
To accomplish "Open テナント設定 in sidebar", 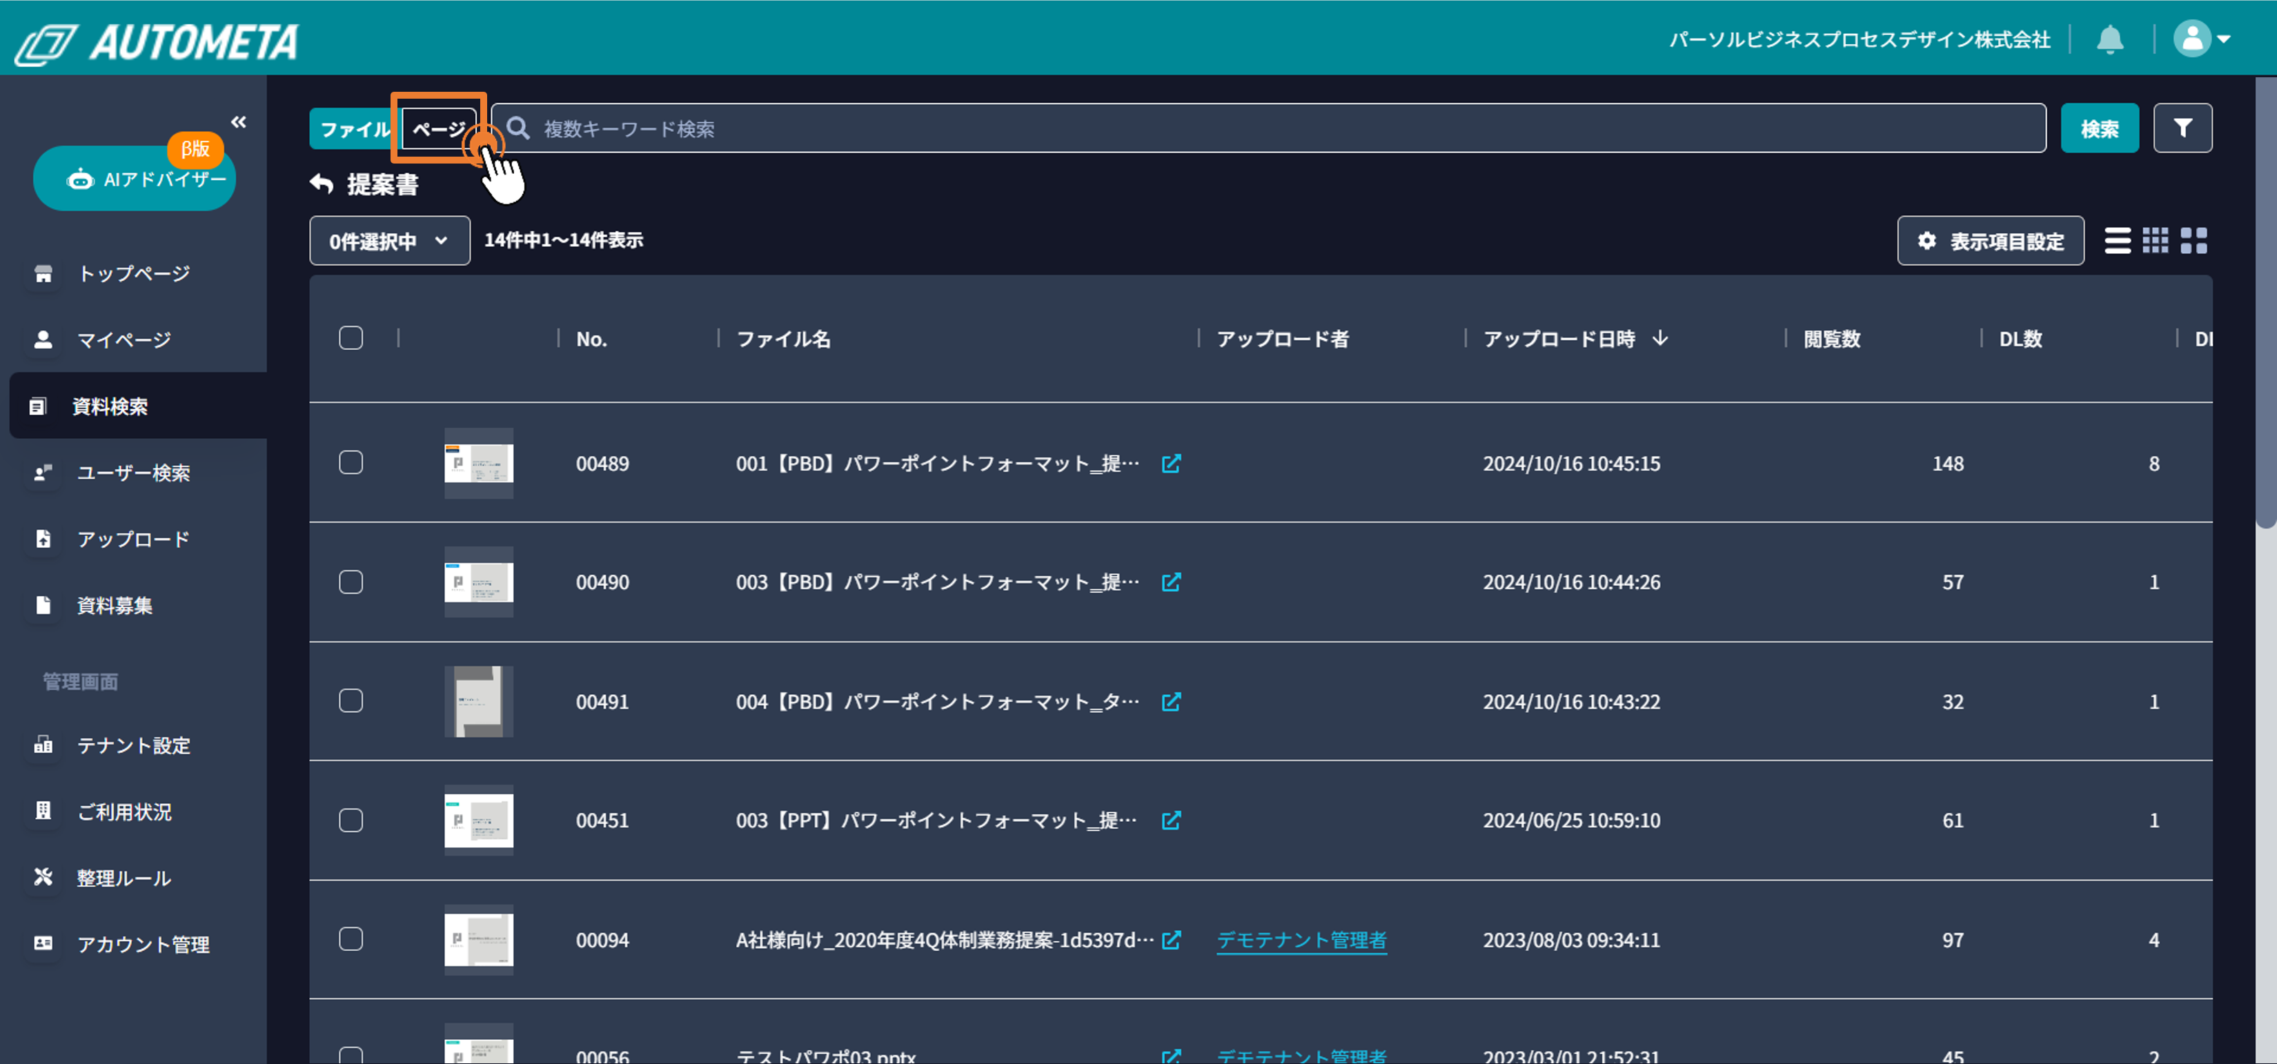I will pos(132,746).
